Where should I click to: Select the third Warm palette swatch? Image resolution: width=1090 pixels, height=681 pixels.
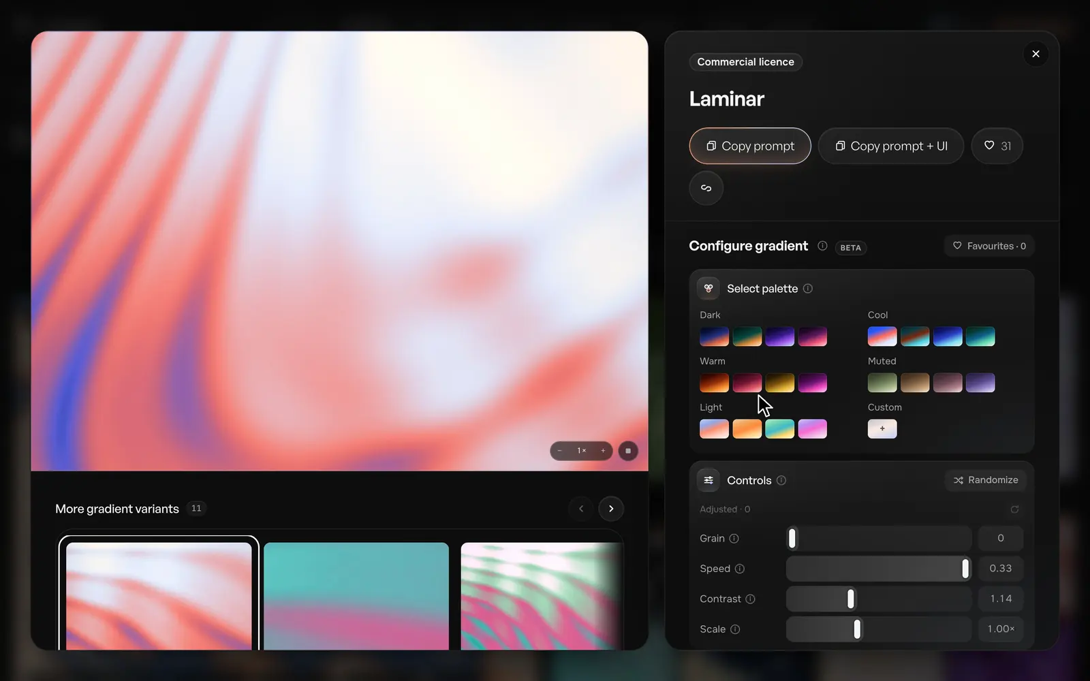tap(779, 383)
